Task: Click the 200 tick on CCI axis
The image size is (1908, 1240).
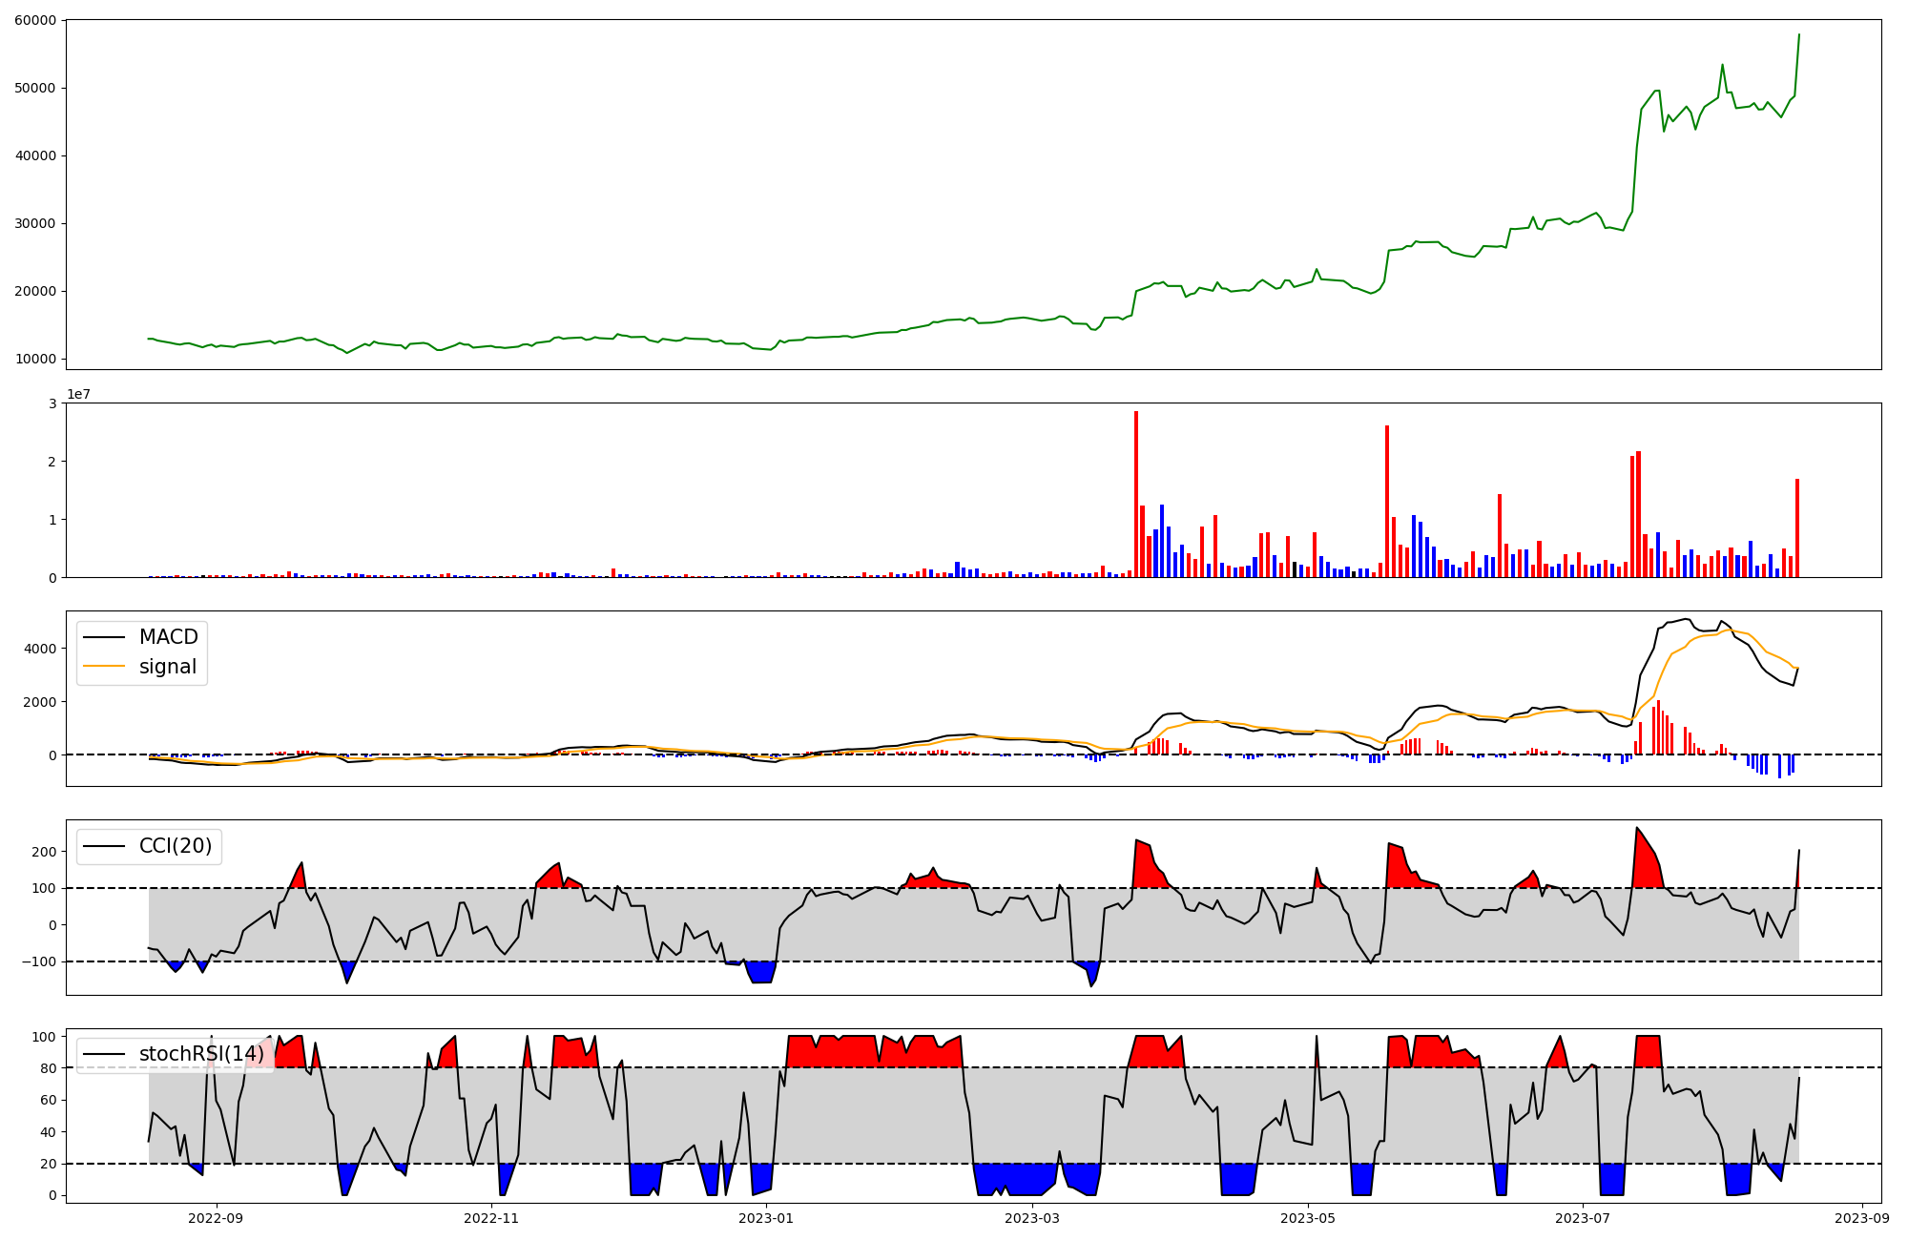Action: [x=46, y=852]
